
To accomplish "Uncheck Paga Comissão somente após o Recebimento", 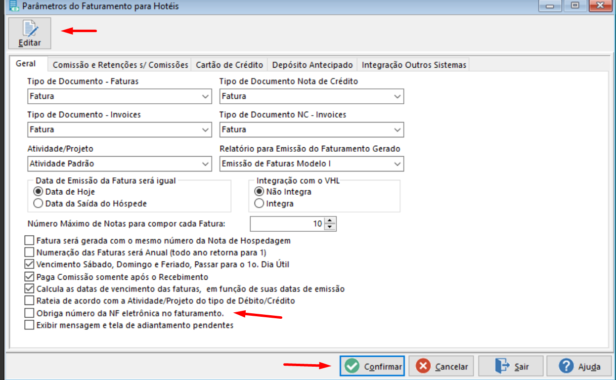I will (x=29, y=277).
